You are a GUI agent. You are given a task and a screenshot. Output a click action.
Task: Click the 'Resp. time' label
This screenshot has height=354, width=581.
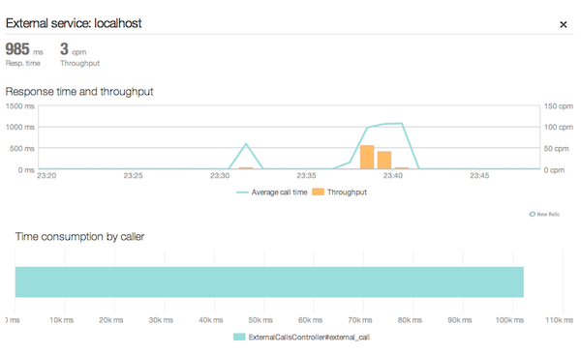pos(23,63)
